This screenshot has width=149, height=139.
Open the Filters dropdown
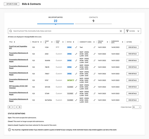133,31
